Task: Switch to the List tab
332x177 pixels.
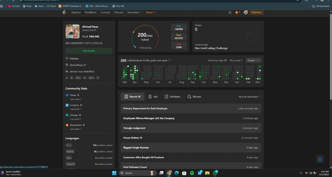Action: [x=153, y=96]
